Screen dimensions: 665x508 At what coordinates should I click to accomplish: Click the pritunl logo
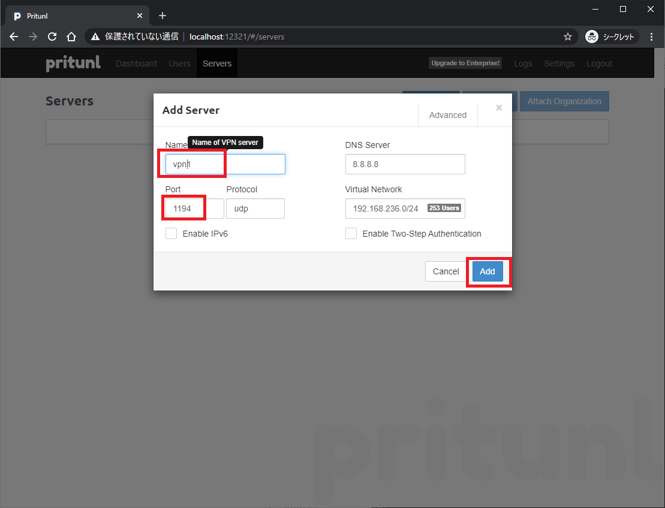point(73,63)
